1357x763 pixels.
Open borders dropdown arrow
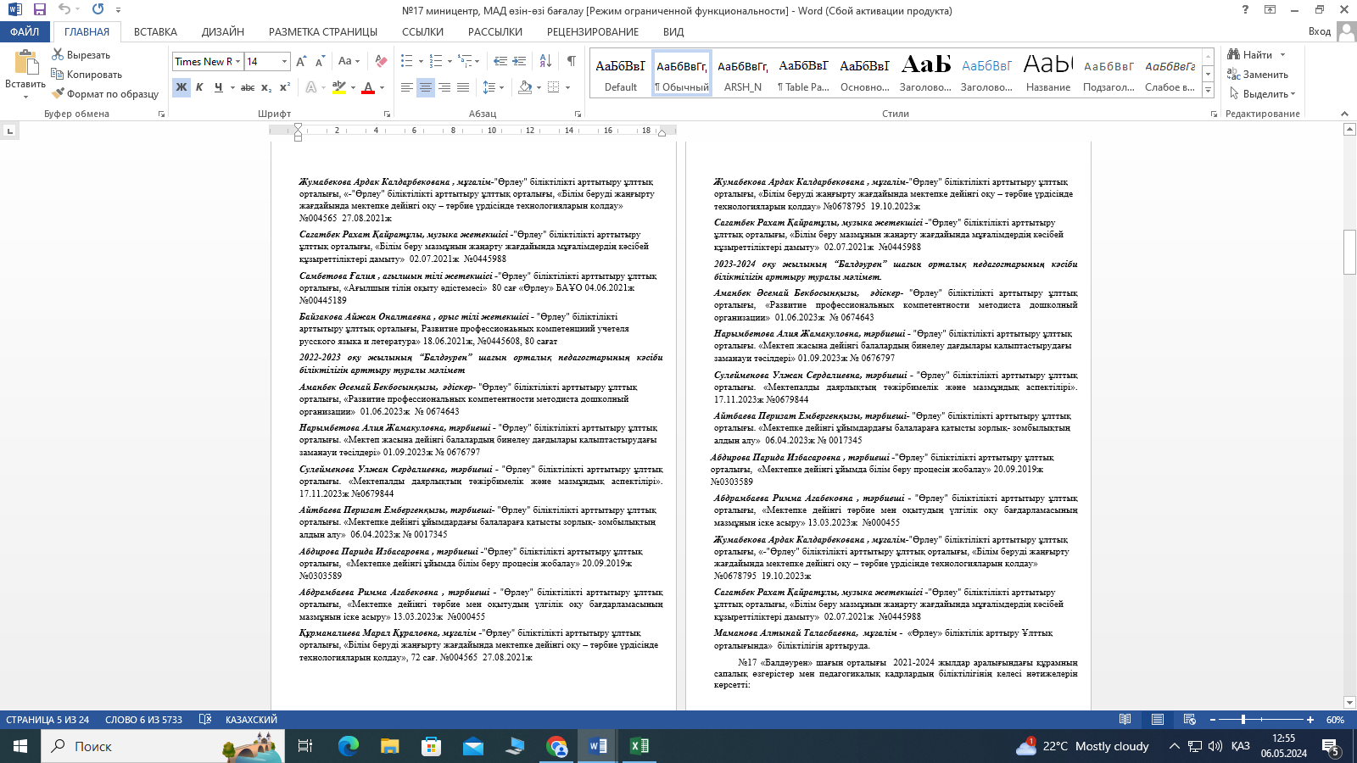[567, 87]
